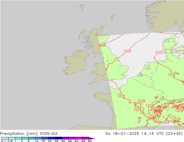The image size is (184, 142).
Task: Click the (03+36) forecast run label
Action: pyautogui.click(x=174, y=134)
